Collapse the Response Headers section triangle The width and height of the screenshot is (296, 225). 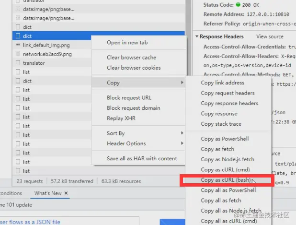197,36
